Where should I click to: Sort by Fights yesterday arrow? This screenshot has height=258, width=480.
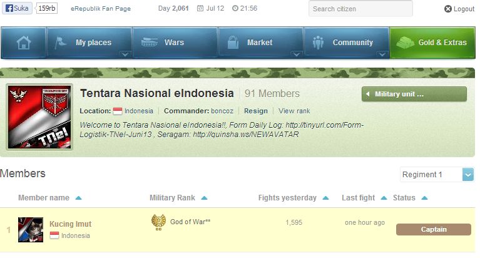(325, 198)
